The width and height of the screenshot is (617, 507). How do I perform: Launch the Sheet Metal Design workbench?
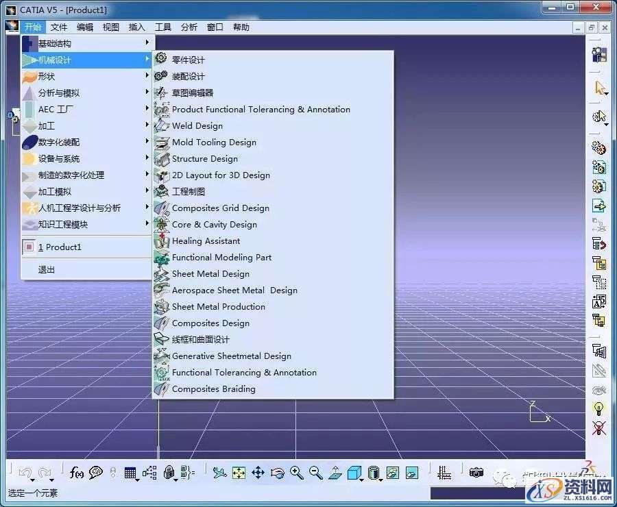210,273
